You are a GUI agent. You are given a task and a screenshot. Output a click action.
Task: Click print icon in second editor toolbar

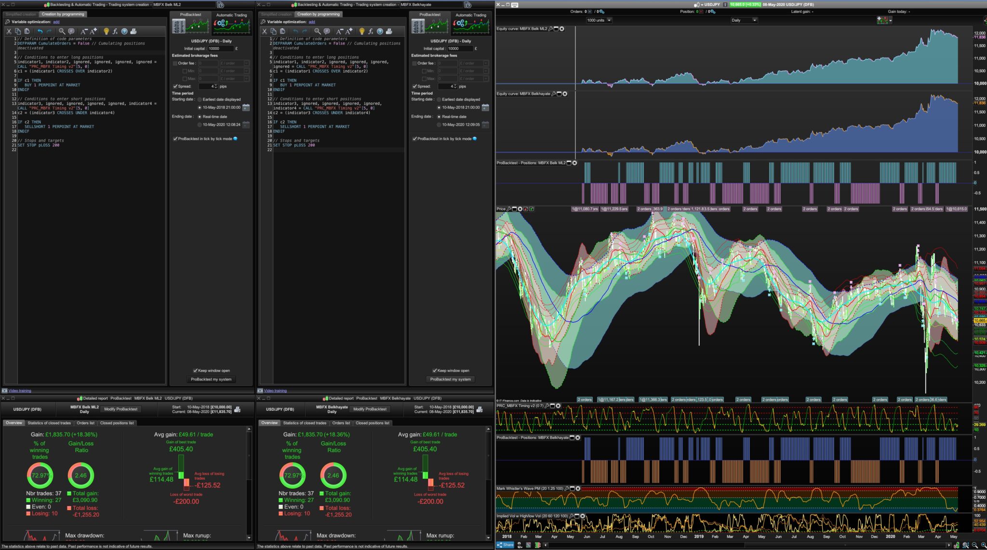click(x=389, y=31)
